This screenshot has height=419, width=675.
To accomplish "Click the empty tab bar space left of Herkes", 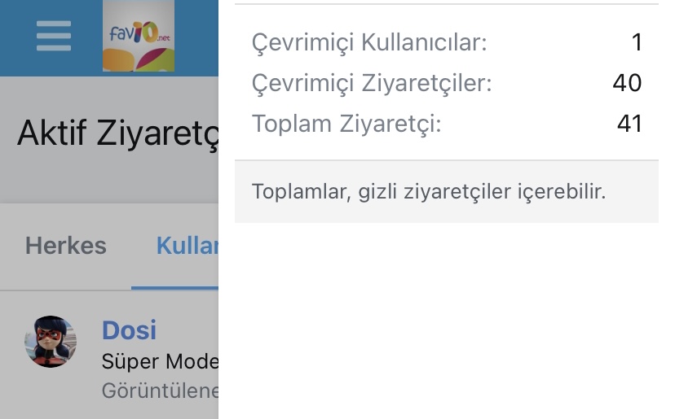I will point(11,246).
